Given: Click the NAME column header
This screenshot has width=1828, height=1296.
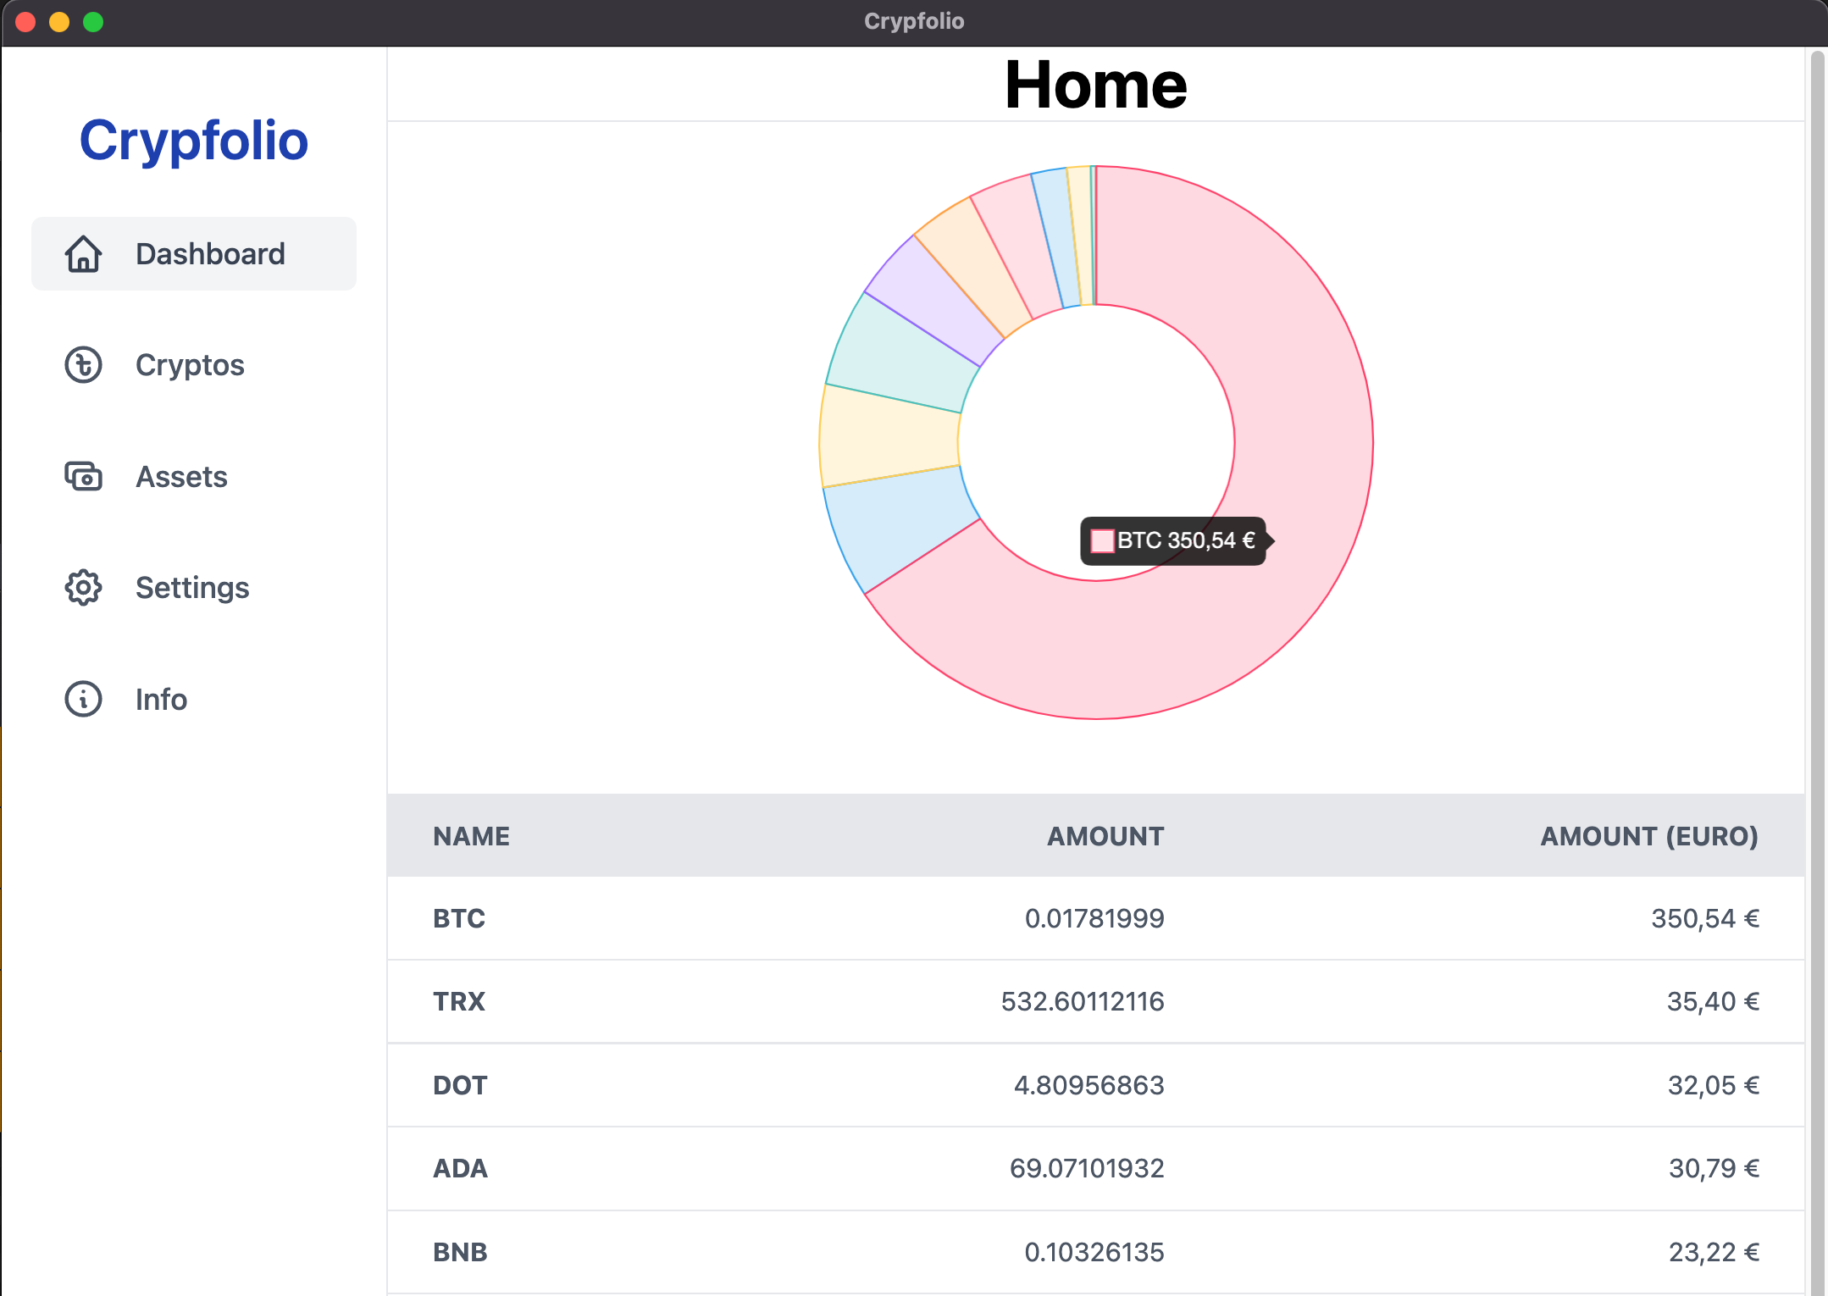Looking at the screenshot, I should [x=471, y=836].
